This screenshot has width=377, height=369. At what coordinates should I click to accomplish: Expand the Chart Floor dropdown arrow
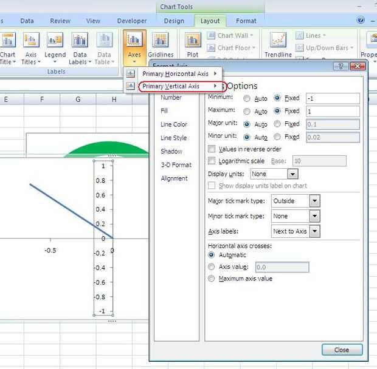click(254, 48)
